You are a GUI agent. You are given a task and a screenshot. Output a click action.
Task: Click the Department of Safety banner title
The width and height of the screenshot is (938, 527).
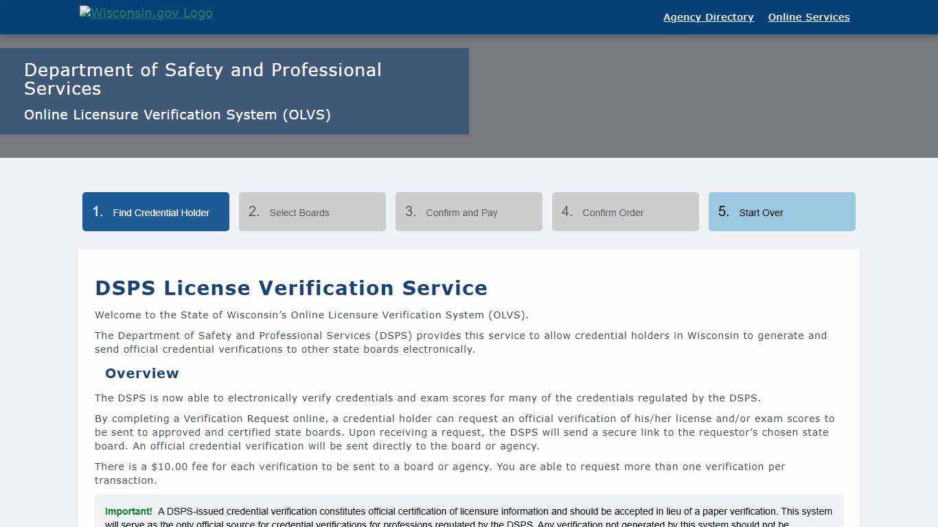point(203,79)
